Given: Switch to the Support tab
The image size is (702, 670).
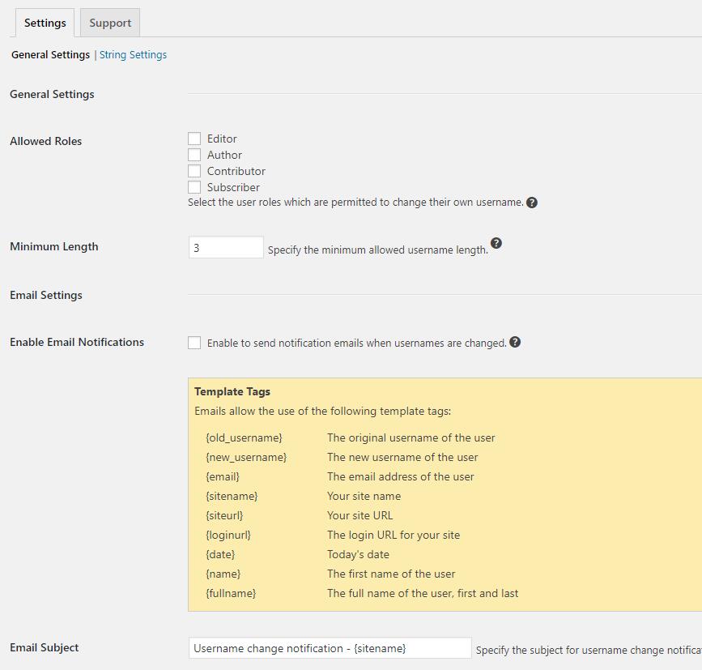Looking at the screenshot, I should coord(110,23).
